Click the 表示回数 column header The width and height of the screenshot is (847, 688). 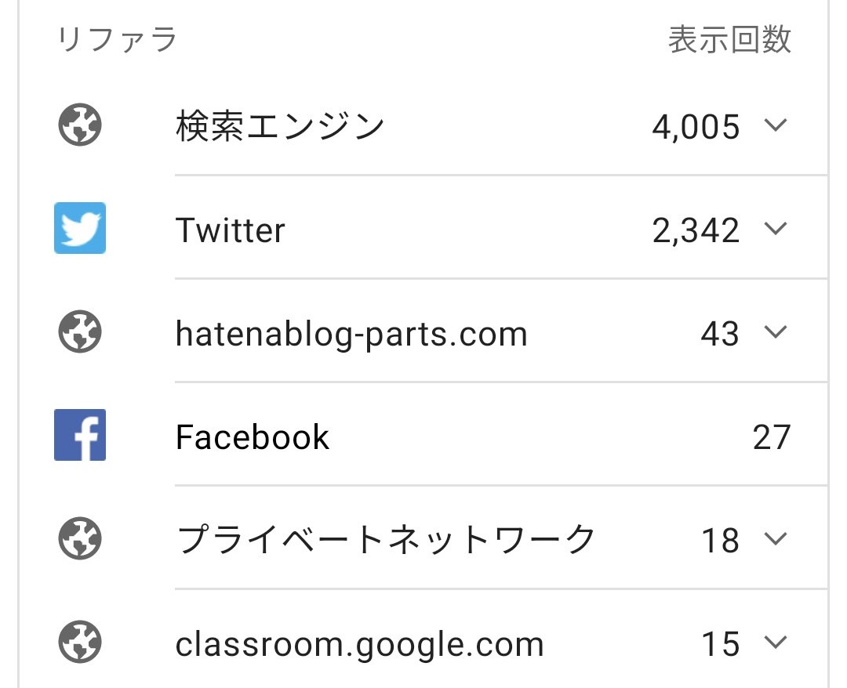click(730, 39)
